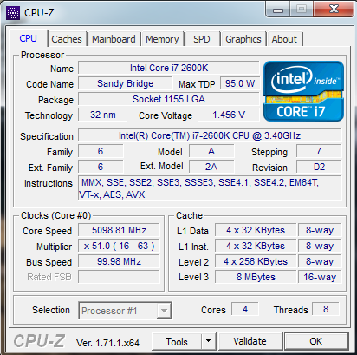
Task: Switch to the Caches tab
Action: (x=67, y=39)
